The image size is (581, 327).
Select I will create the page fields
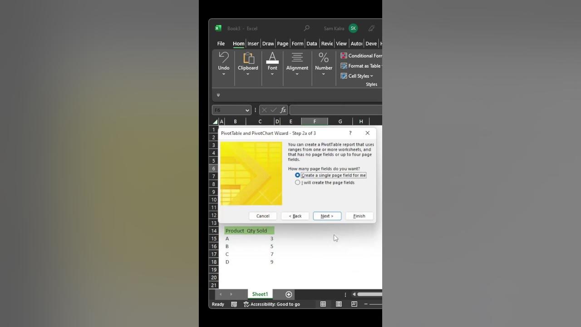(325, 183)
